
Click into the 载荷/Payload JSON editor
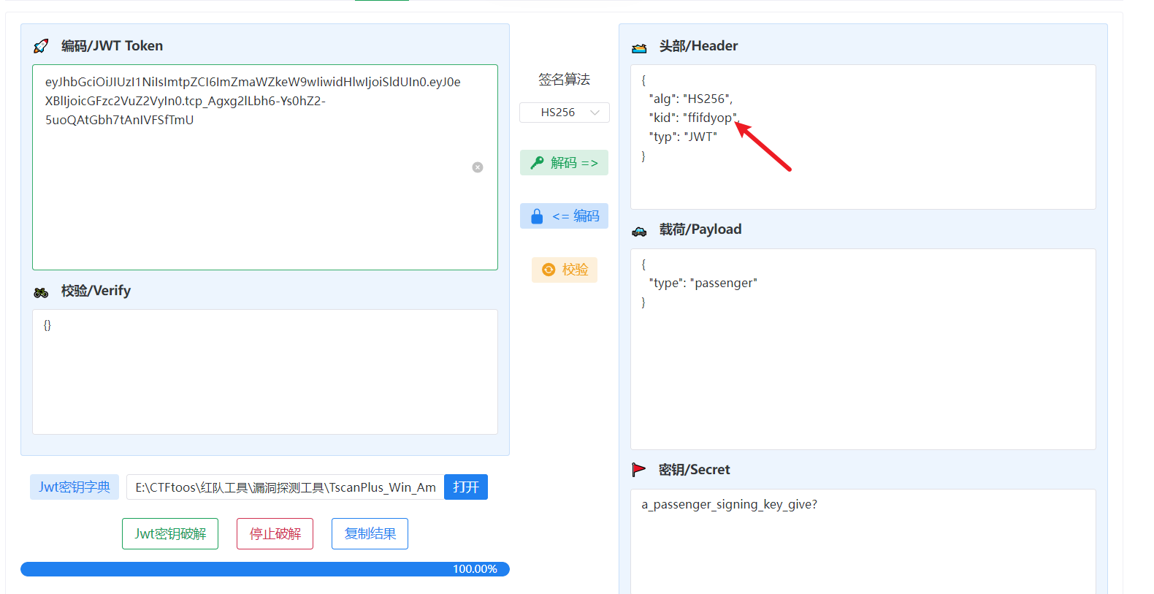click(863, 349)
